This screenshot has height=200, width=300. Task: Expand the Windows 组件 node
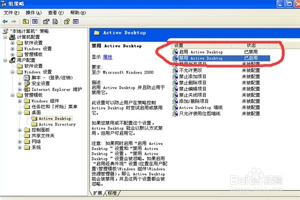click(19, 101)
